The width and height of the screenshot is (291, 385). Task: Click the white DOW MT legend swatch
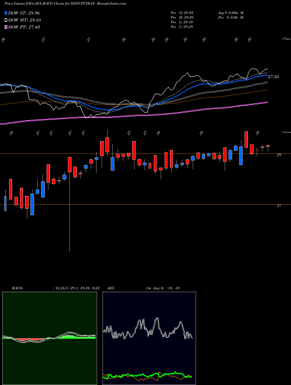coord(6,20)
